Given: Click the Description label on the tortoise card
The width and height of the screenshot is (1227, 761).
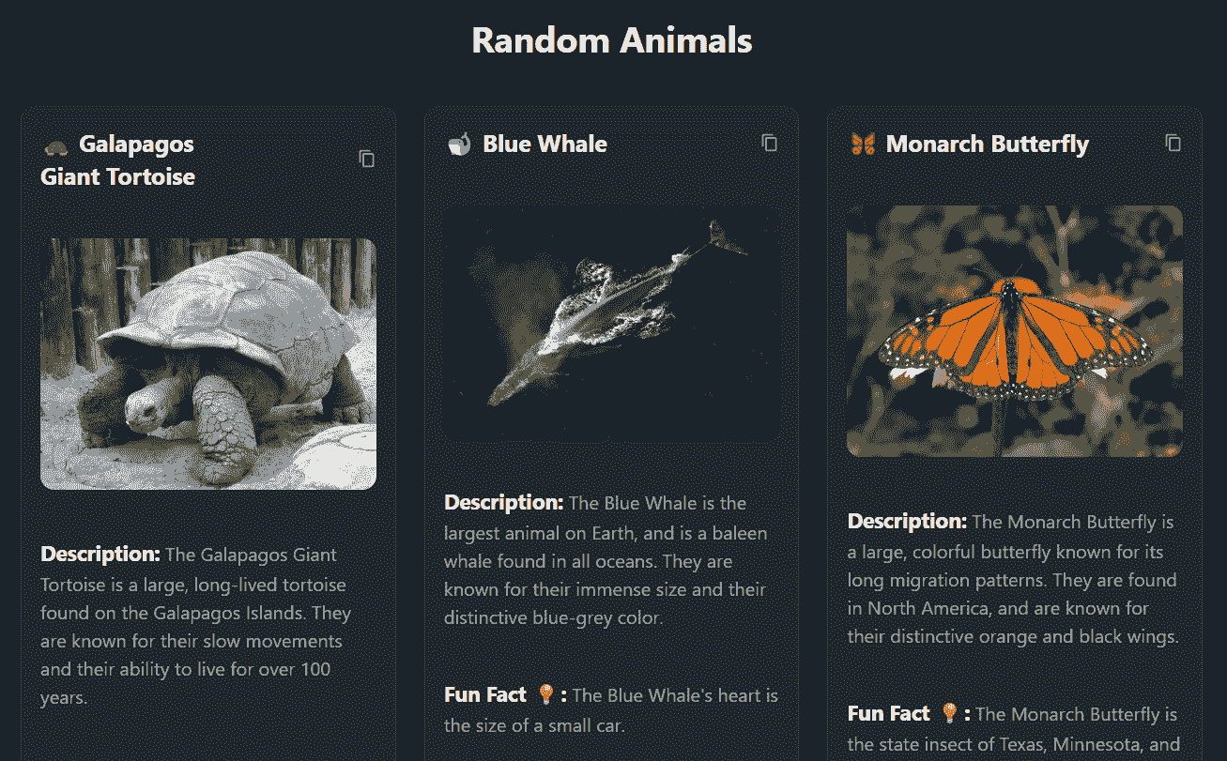Looking at the screenshot, I should [100, 554].
